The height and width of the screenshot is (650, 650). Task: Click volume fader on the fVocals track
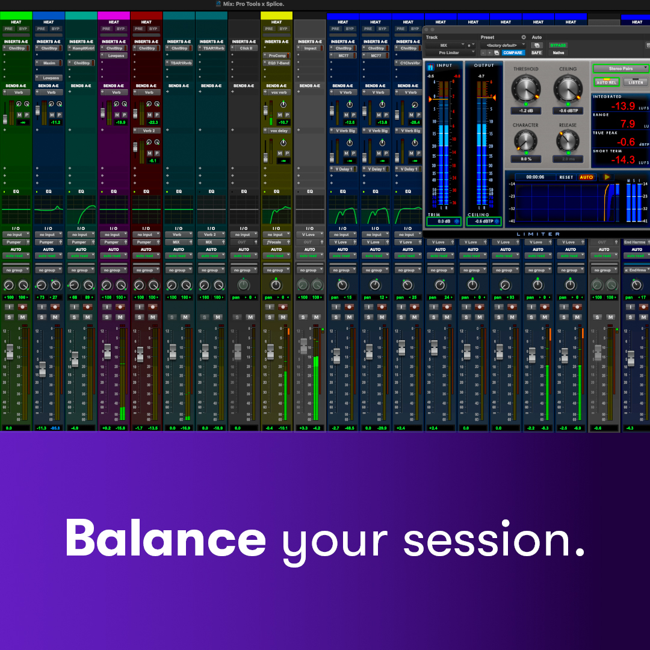tap(270, 351)
